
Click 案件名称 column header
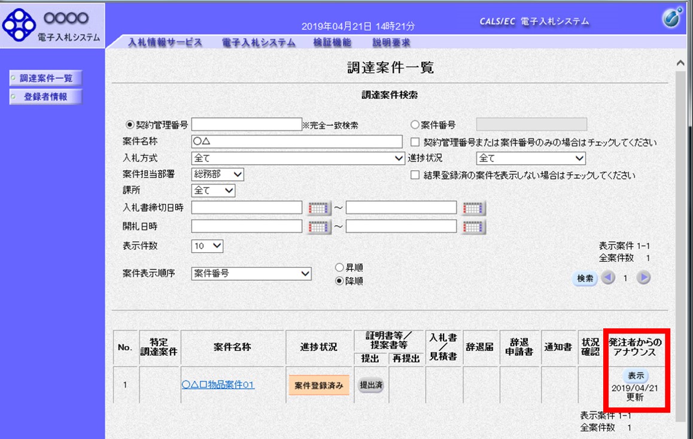pyautogui.click(x=232, y=347)
